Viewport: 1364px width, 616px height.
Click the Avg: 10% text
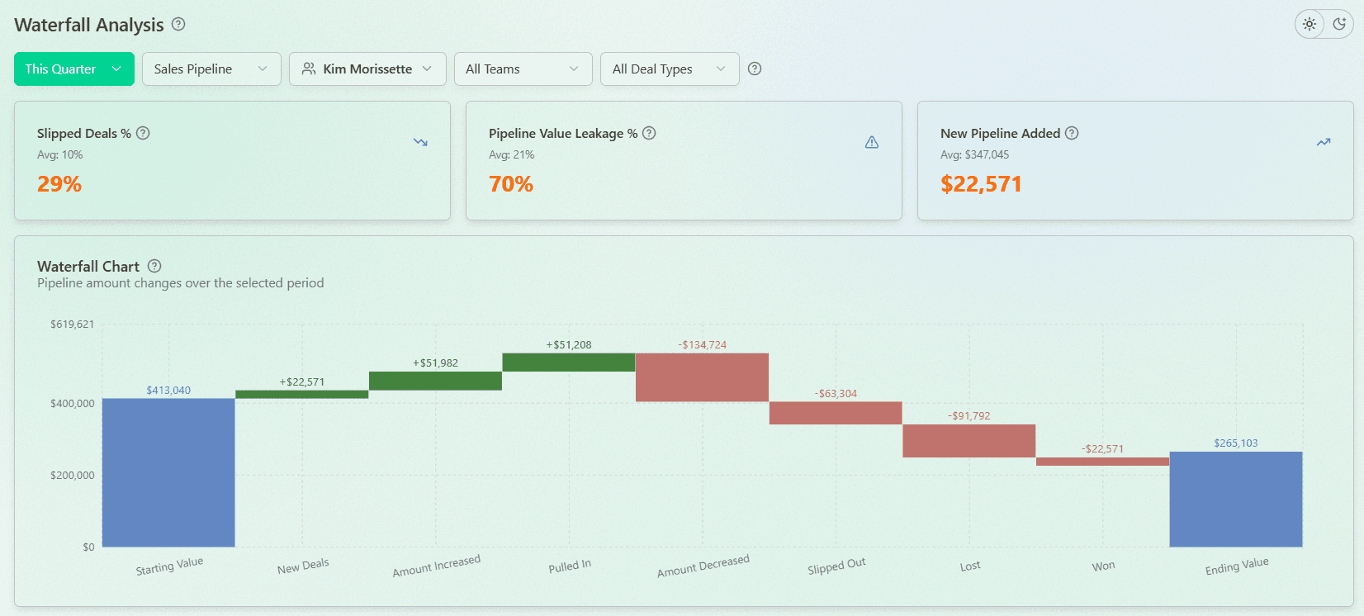pos(59,154)
